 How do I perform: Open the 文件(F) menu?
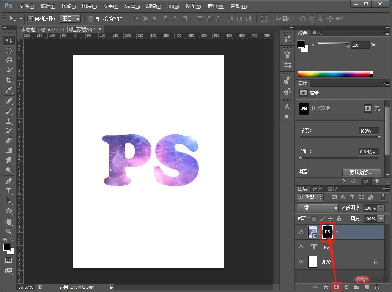pyautogui.click(x=27, y=6)
